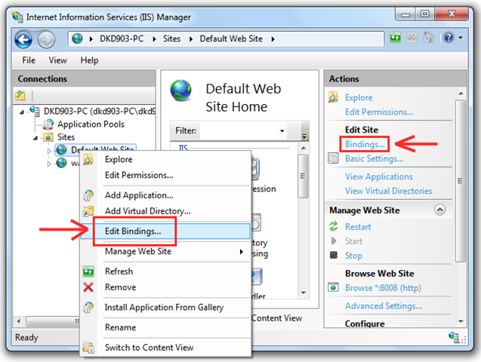Click the Back navigation arrow button
The height and width of the screenshot is (362, 481).
pos(23,38)
